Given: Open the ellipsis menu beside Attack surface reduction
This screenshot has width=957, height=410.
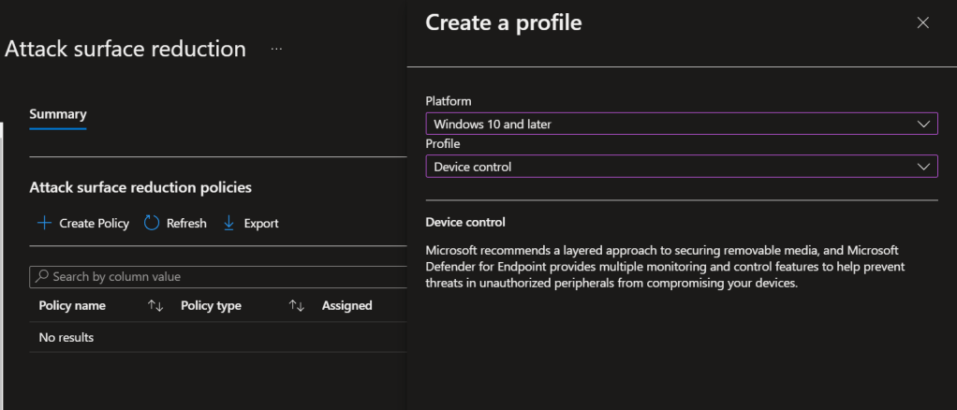Looking at the screenshot, I should pyautogui.click(x=275, y=50).
